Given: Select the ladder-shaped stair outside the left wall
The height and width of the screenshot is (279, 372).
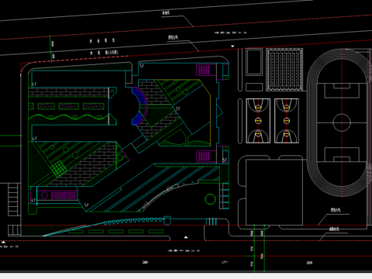Looking at the screenshot, I should pos(12,200).
